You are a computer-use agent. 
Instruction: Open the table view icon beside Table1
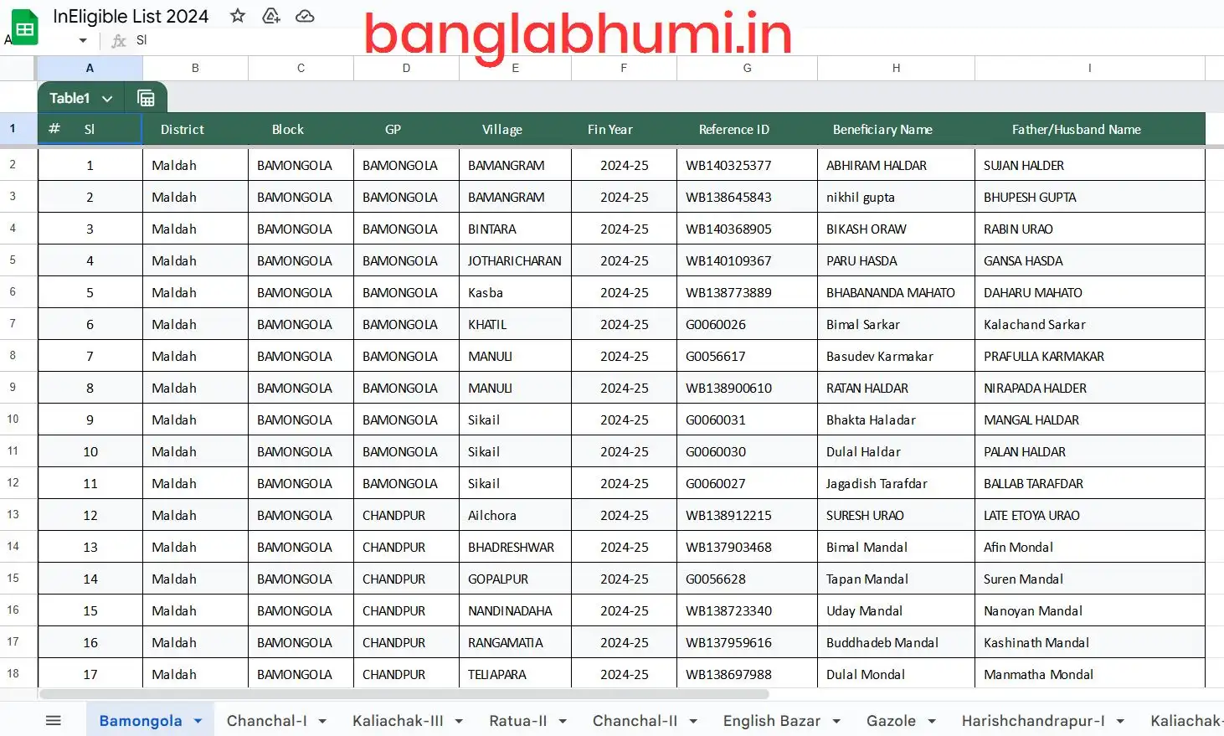pyautogui.click(x=146, y=98)
